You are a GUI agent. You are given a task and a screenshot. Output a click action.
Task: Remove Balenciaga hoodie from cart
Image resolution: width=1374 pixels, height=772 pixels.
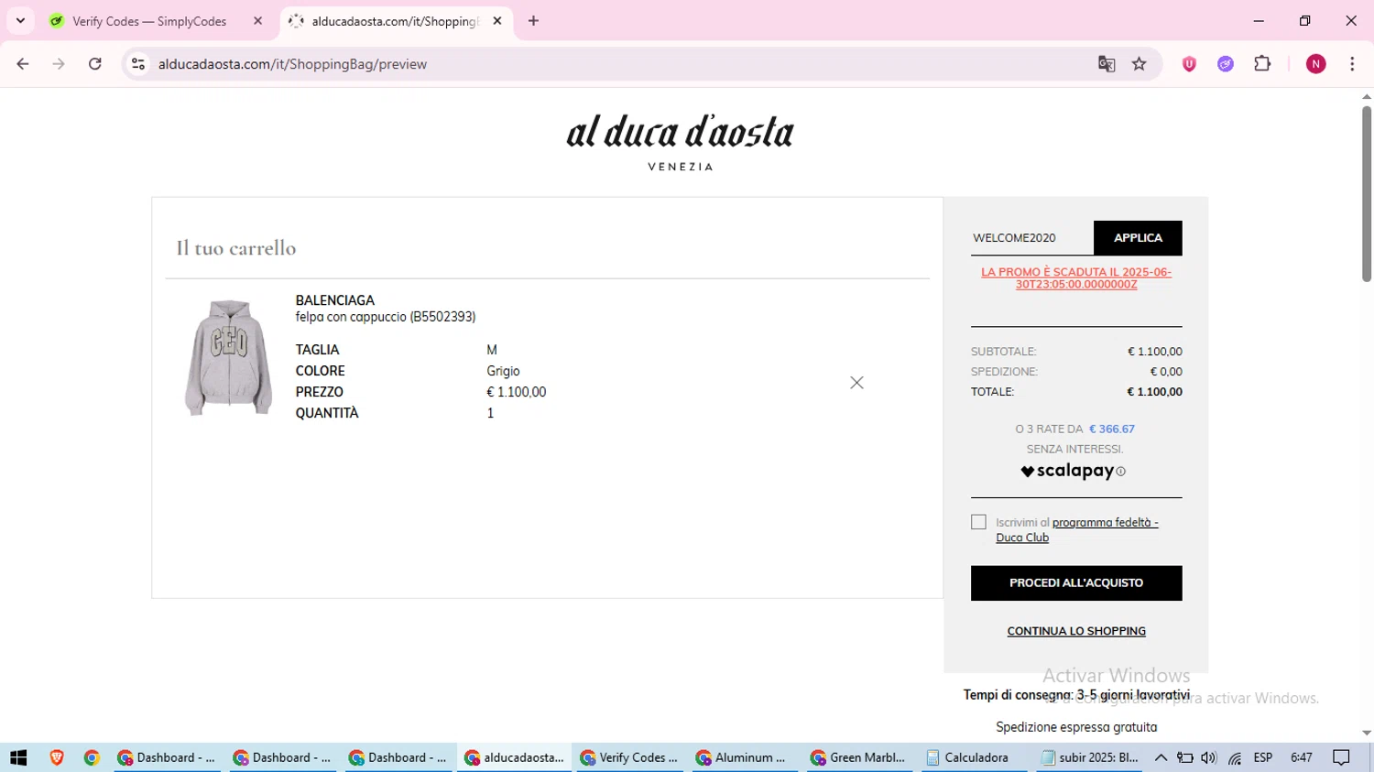tap(856, 383)
